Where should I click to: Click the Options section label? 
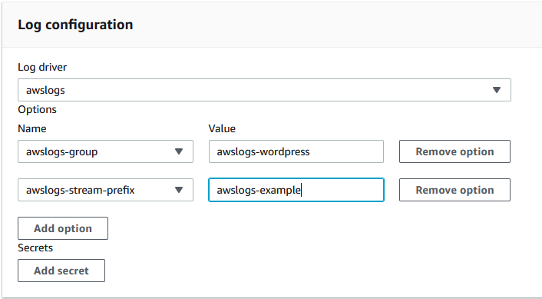pos(37,109)
